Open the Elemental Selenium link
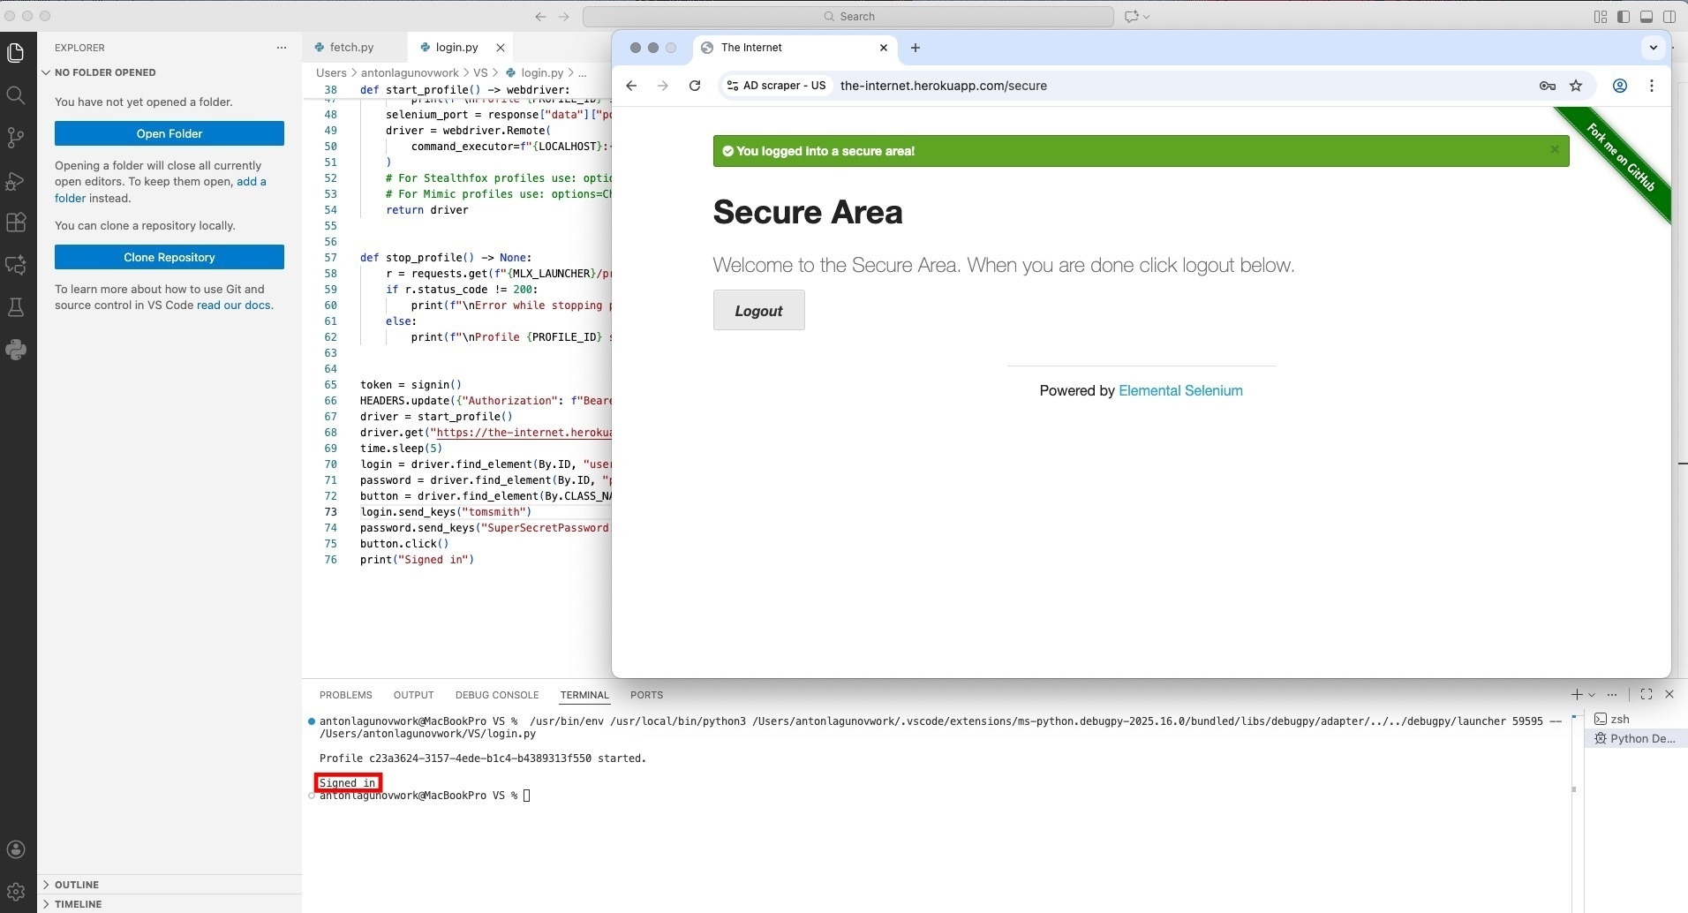This screenshot has height=913, width=1688. [1179, 390]
